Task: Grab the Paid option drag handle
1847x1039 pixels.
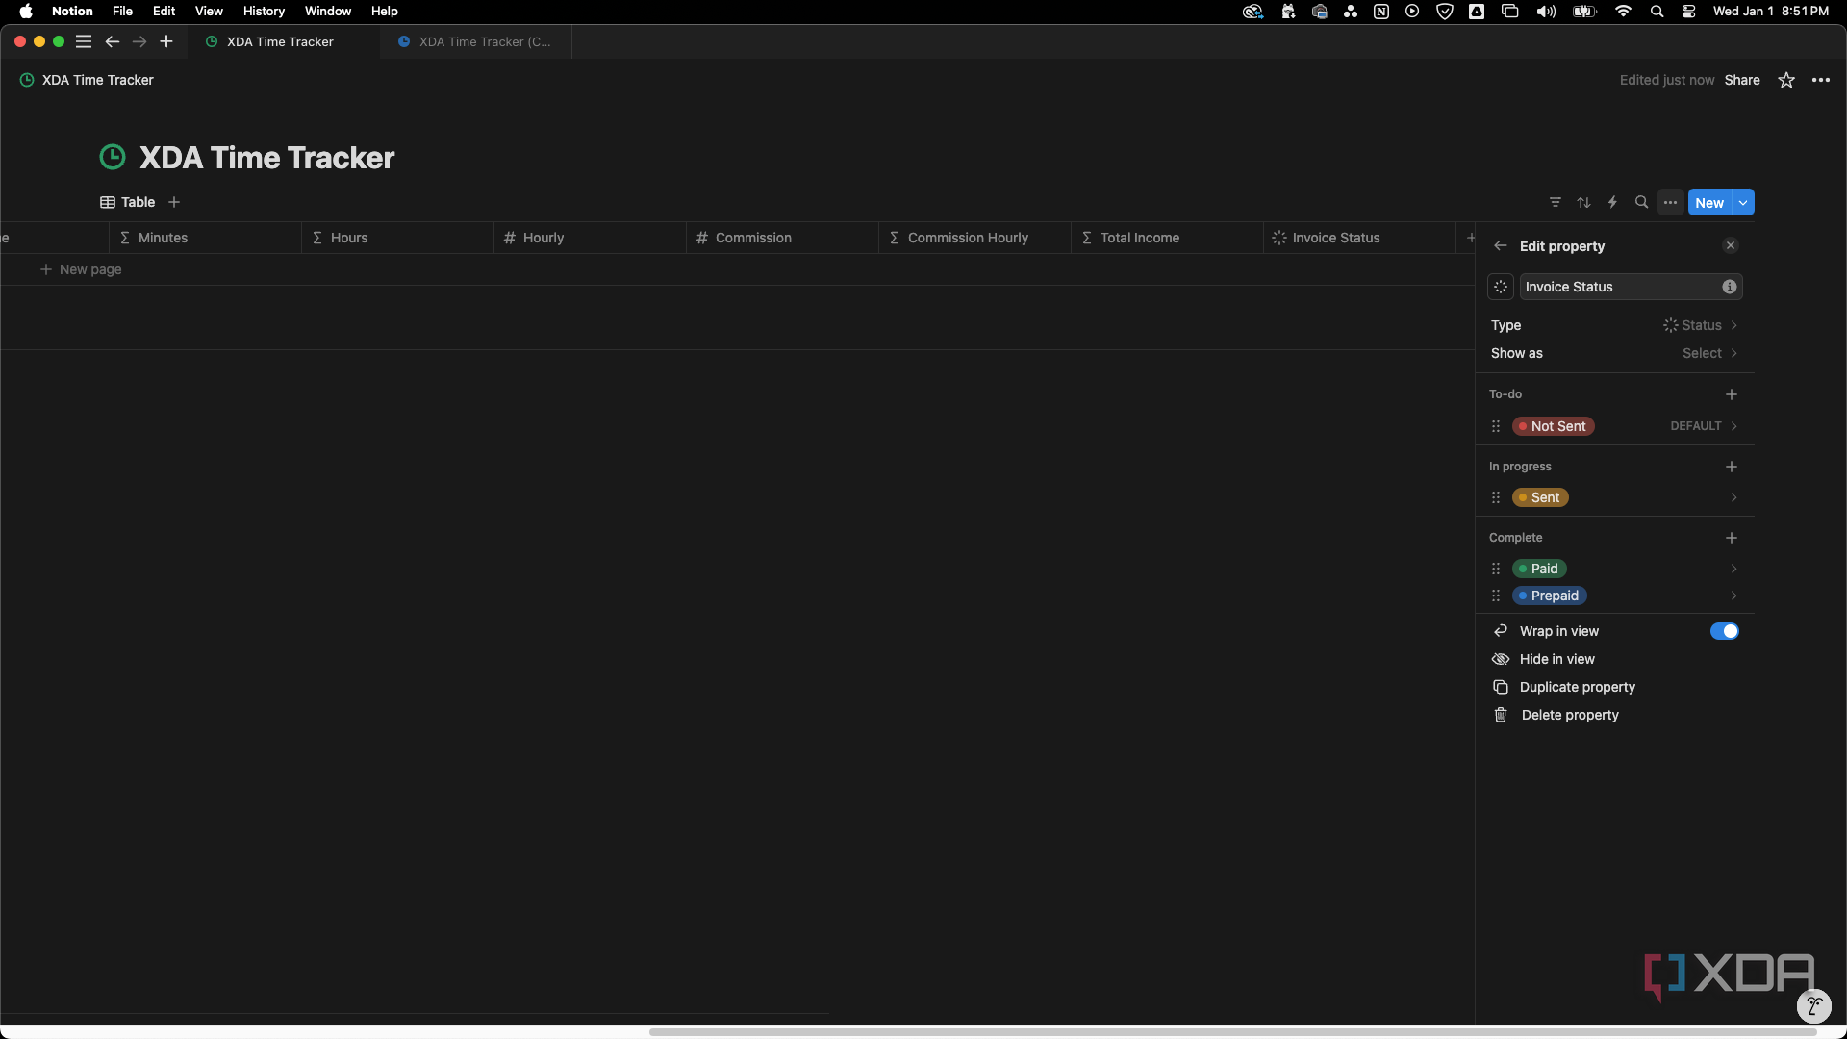Action: [1496, 569]
